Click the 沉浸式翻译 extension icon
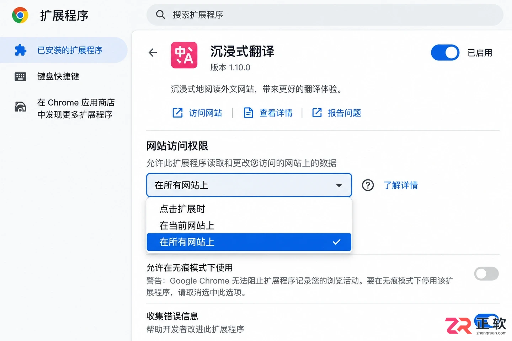 pyautogui.click(x=184, y=55)
